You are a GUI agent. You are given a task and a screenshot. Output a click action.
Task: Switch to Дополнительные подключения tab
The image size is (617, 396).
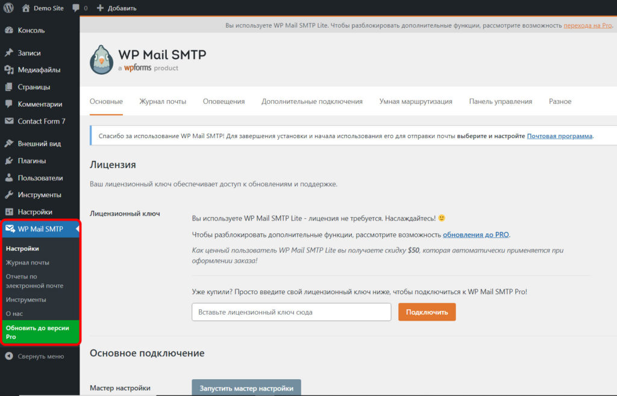coord(312,101)
